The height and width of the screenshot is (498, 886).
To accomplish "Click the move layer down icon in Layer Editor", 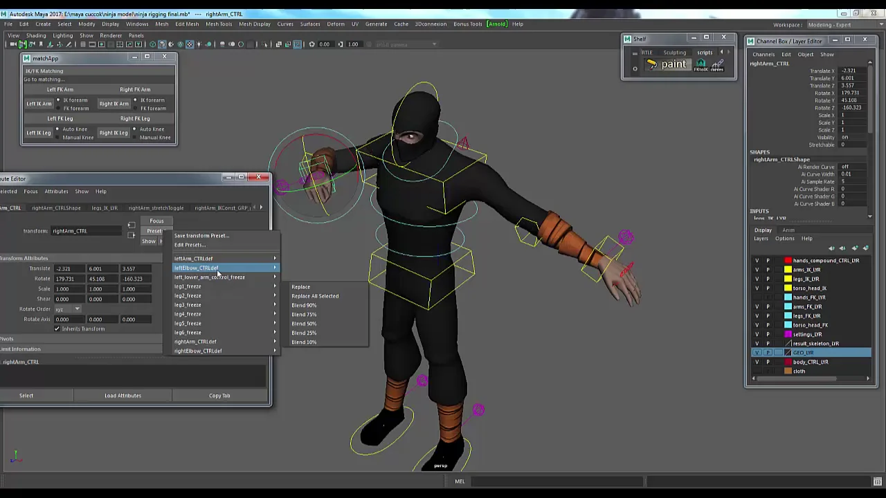I will click(842, 248).
